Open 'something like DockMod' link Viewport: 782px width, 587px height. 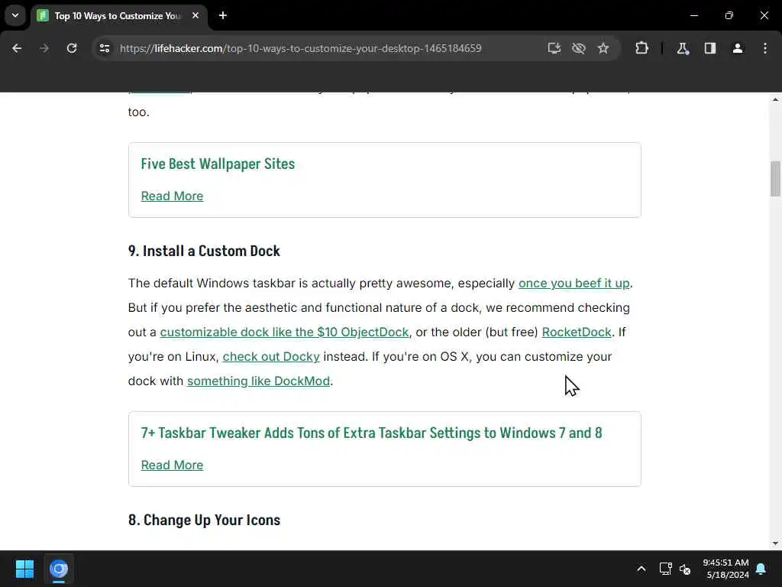click(x=258, y=381)
